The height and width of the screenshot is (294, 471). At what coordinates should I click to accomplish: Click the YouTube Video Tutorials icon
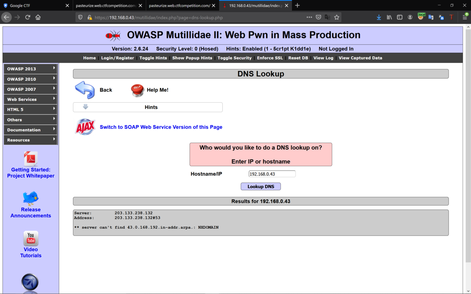tap(31, 238)
